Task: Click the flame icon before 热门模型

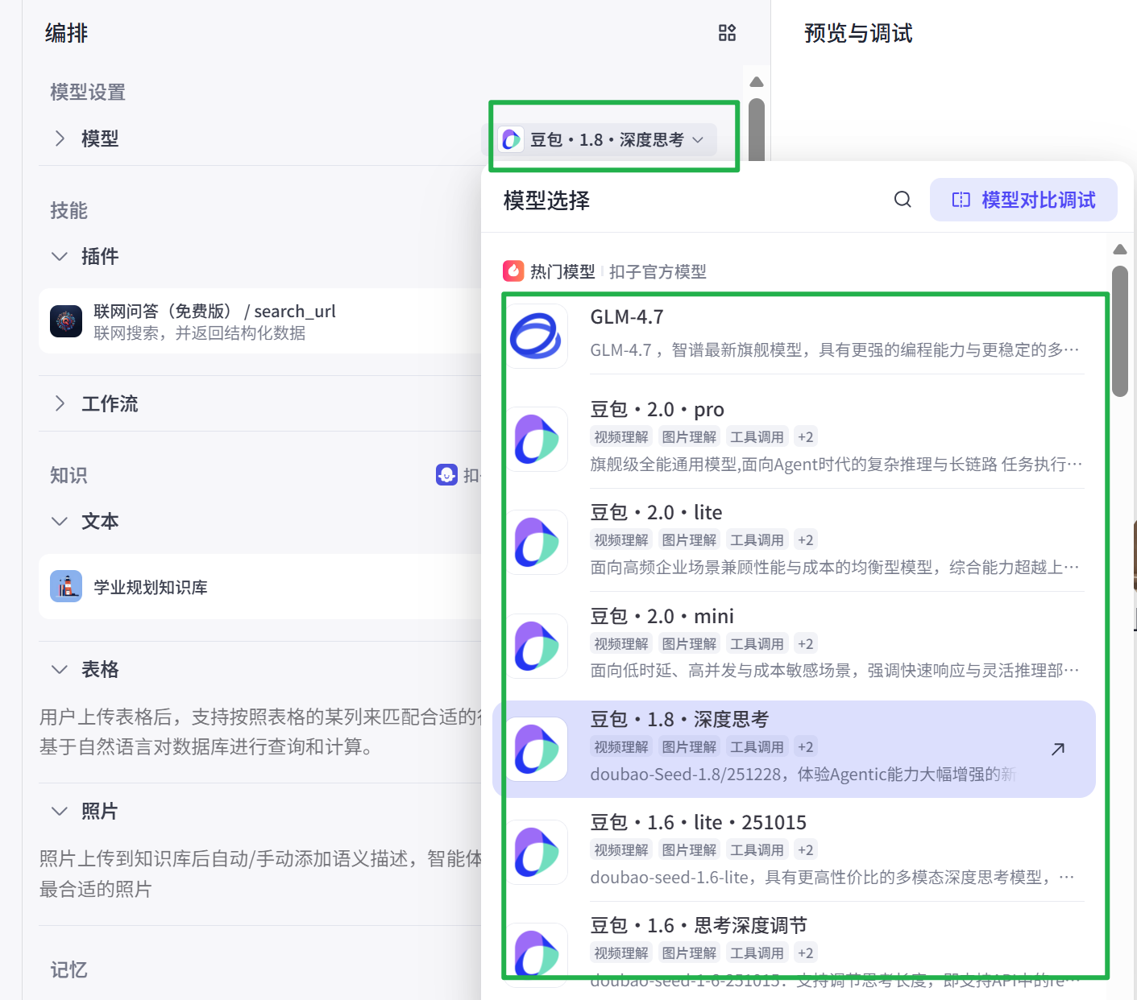Action: [513, 271]
